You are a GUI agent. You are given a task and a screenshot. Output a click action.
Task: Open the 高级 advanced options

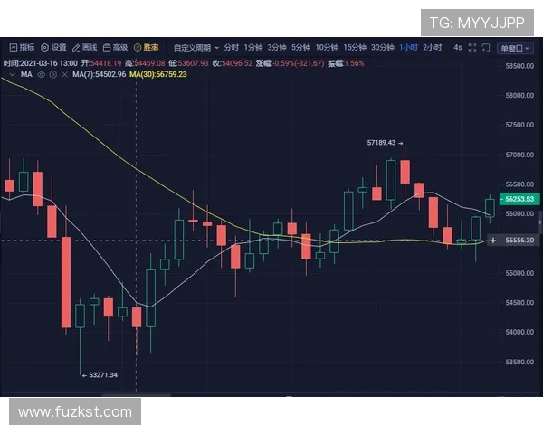coord(115,47)
